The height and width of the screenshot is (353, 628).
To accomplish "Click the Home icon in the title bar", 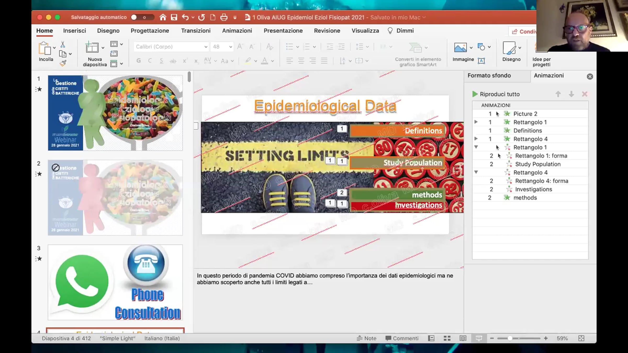I will [163, 17].
